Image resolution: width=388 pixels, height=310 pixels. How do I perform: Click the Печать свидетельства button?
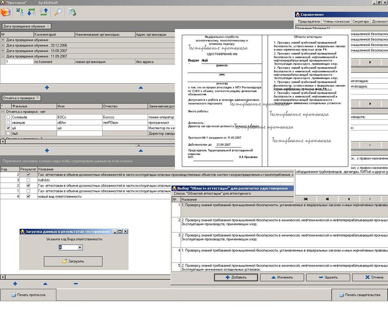coord(359,295)
